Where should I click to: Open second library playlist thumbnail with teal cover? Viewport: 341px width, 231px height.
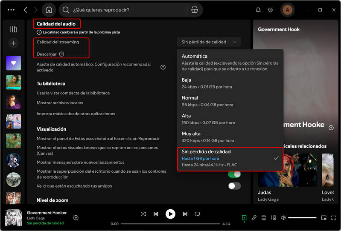click(14, 83)
